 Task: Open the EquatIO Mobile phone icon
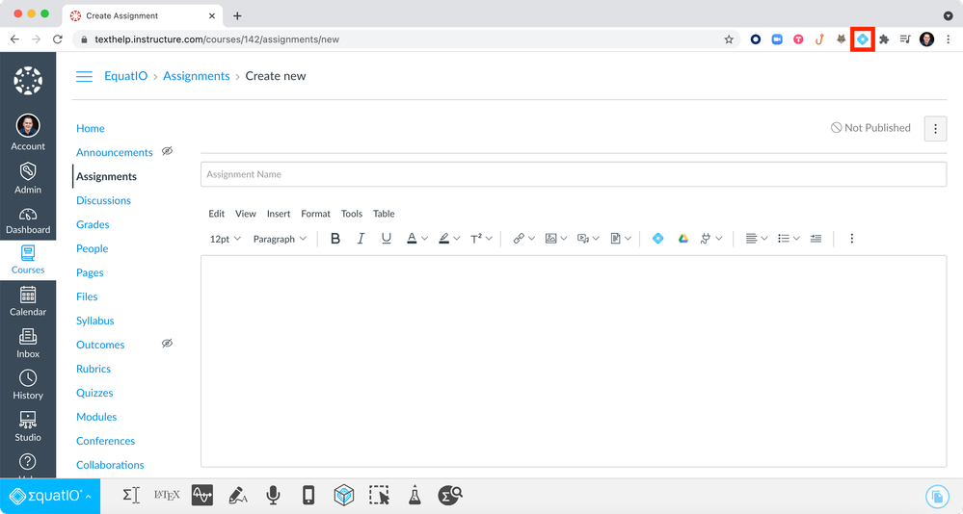(x=308, y=496)
